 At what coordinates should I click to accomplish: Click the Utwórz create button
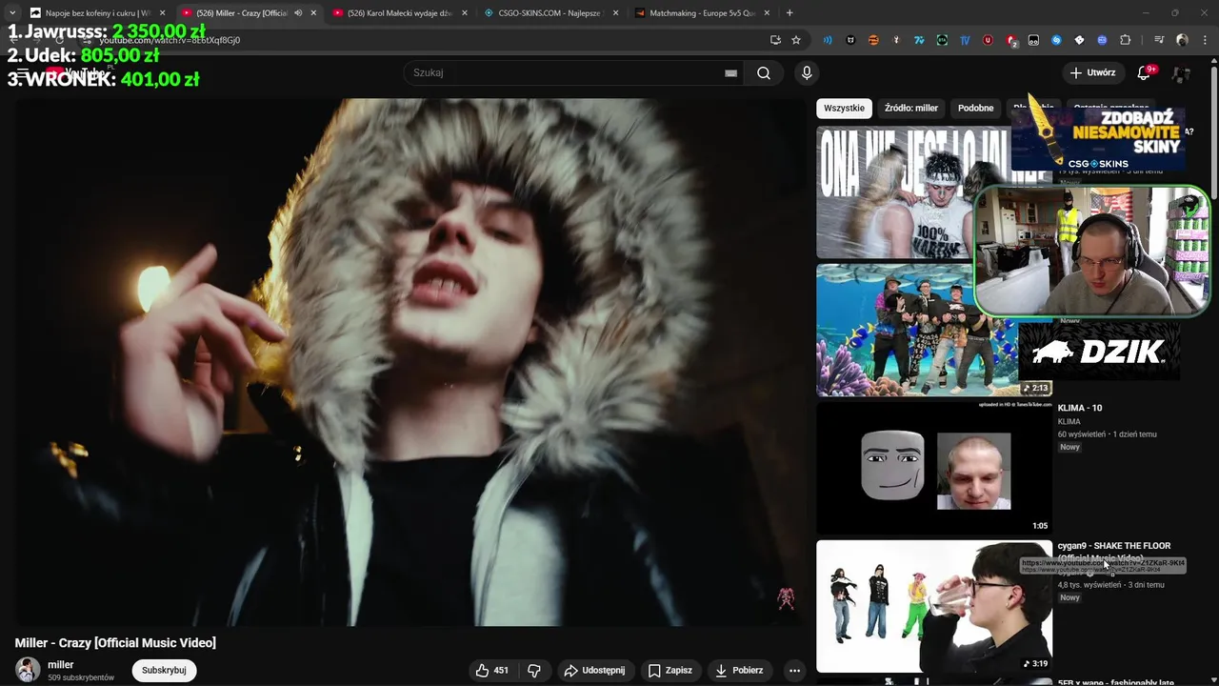coord(1092,72)
